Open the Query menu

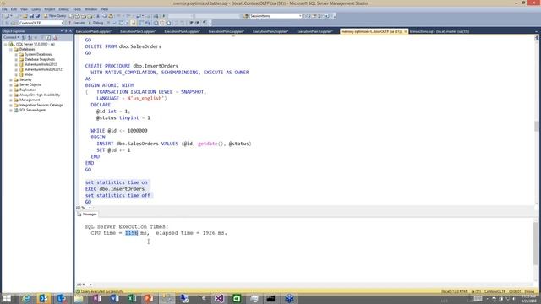click(36, 9)
